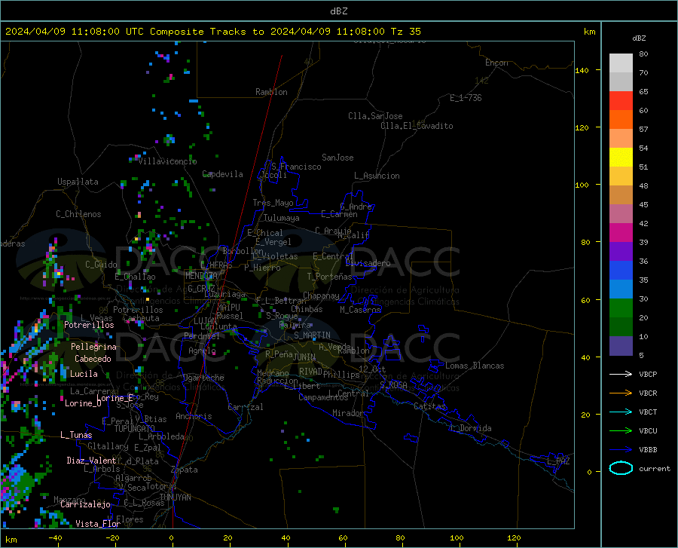Click the green VBCU arrow in legend

621,431
